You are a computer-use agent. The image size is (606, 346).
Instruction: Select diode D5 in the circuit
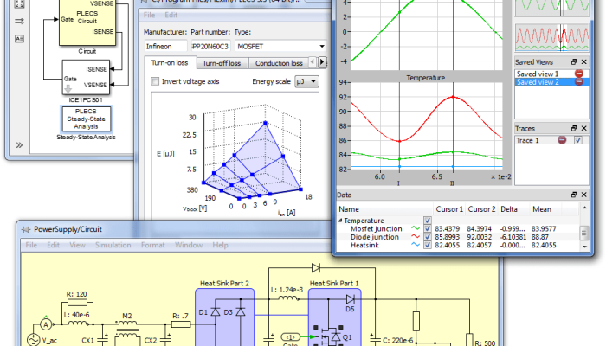pos(350,299)
